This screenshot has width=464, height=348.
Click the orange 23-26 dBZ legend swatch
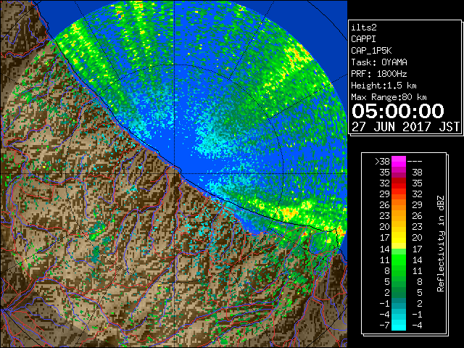[x=399, y=216]
